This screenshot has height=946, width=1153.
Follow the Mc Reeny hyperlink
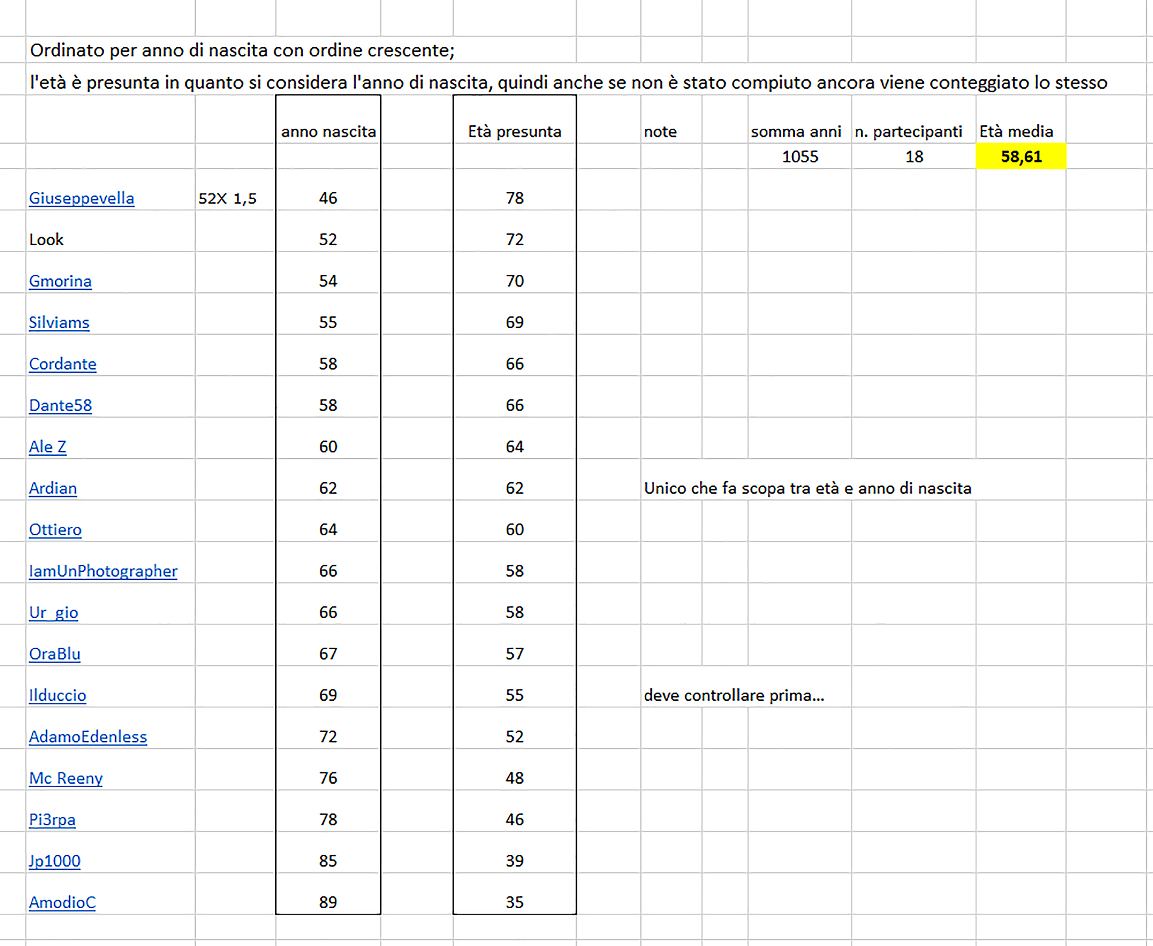pyautogui.click(x=66, y=778)
